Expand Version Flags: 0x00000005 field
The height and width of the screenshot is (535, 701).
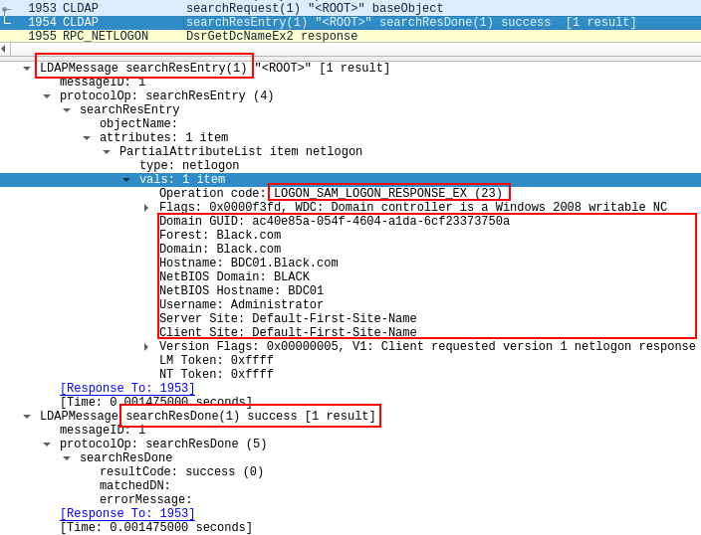click(146, 347)
